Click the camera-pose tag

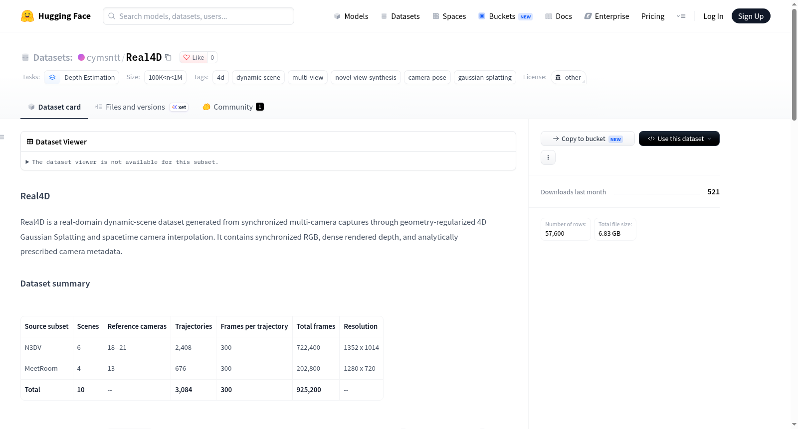pyautogui.click(x=427, y=78)
